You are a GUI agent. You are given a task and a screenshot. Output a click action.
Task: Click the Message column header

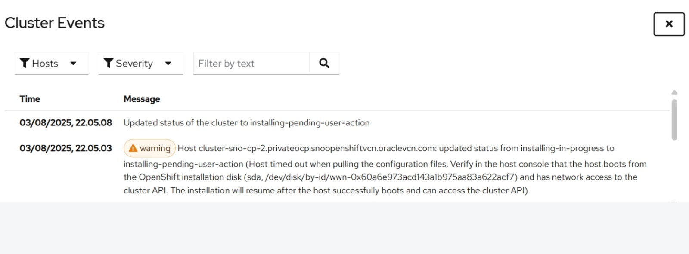pyautogui.click(x=142, y=99)
